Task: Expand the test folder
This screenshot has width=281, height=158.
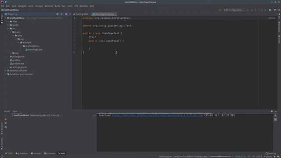Action: pyautogui.click(x=11, y=53)
